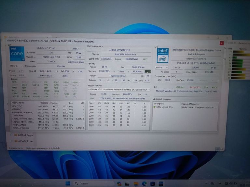This screenshot has height=187, width=250.
Task: Click the DDR5-5600 / PC5-44800 module type field
Action: 122,99
